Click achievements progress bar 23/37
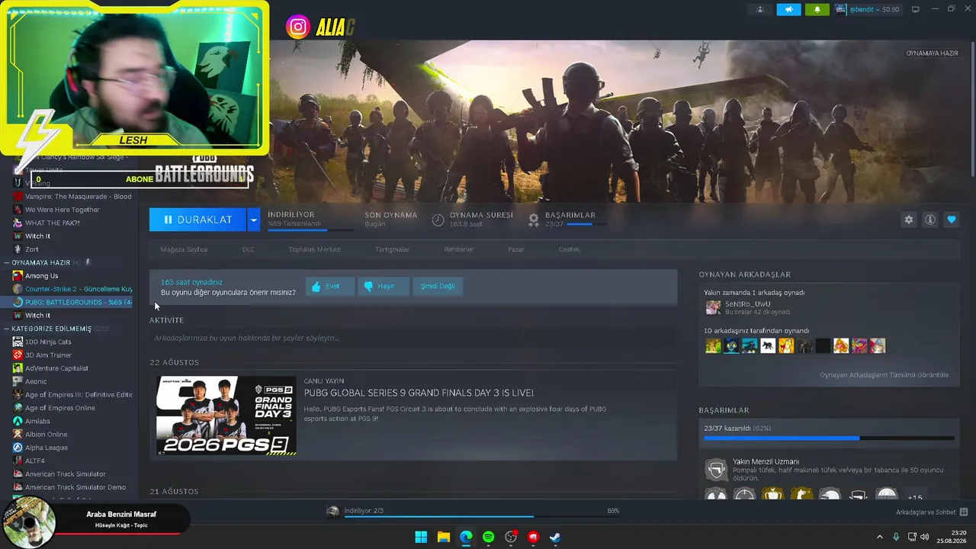Viewport: 976px width, 549px height. tap(829, 438)
